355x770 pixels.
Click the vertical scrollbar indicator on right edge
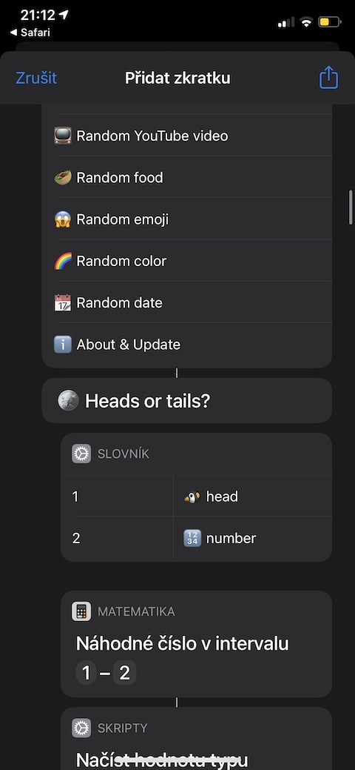pyautogui.click(x=351, y=207)
